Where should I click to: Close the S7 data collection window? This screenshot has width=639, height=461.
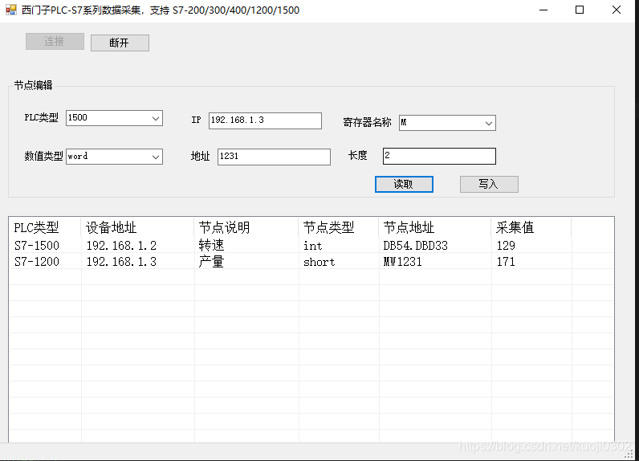[x=617, y=10]
